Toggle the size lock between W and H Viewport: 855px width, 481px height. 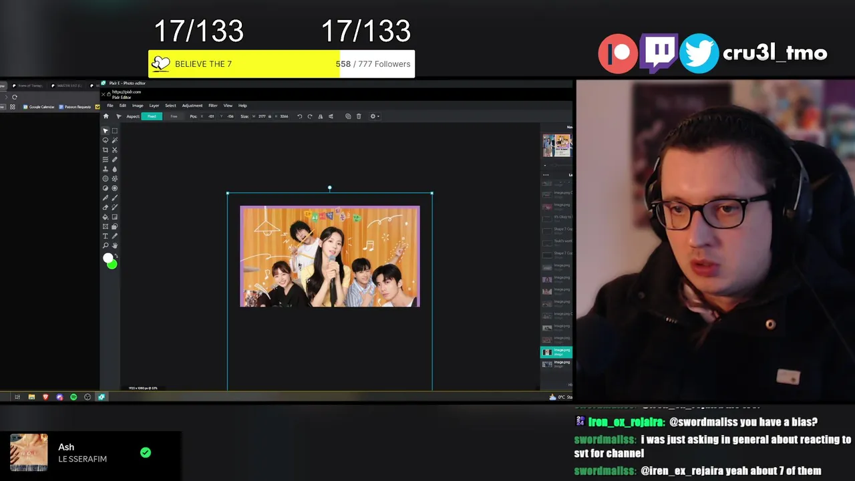pos(270,116)
